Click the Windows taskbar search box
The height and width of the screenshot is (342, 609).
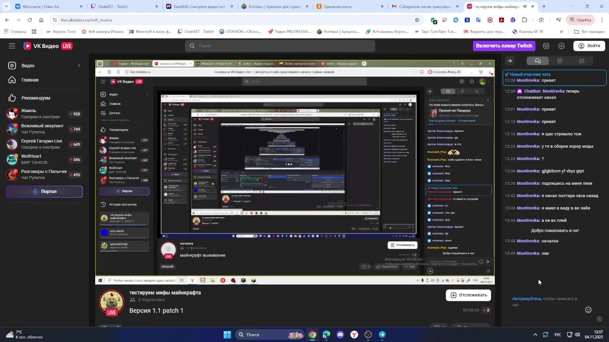point(269,334)
